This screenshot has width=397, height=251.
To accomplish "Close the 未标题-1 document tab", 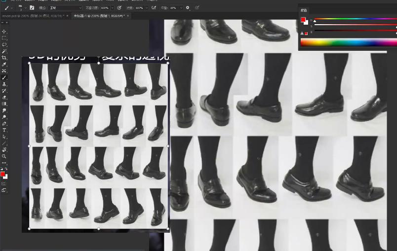I will pos(128,16).
